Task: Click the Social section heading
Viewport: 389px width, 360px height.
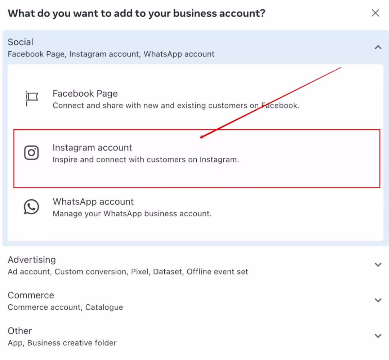Action: [20, 42]
